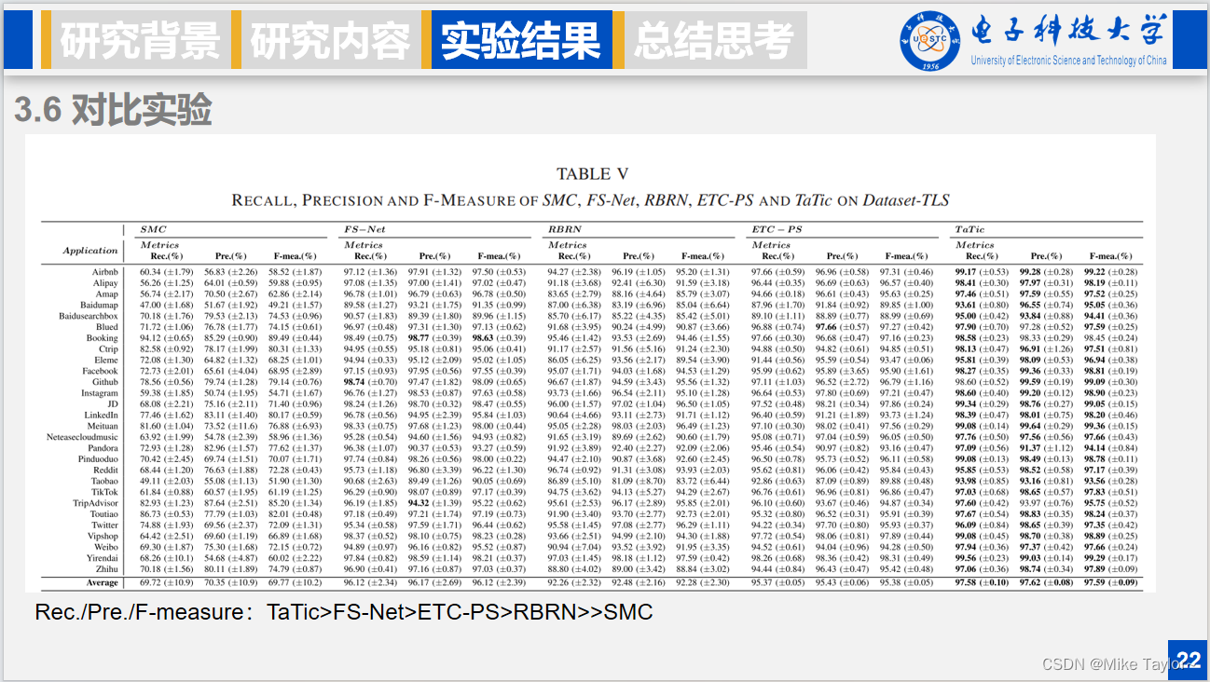Click the slide number 22 badge

tap(1189, 661)
